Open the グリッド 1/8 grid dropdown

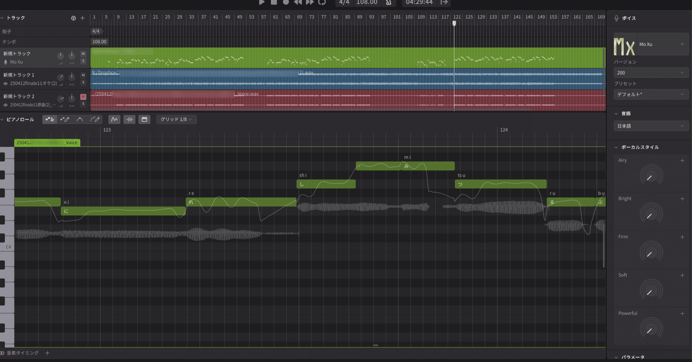pos(176,119)
